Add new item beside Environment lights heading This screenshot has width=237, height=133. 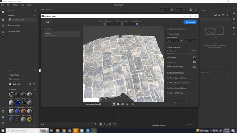click(x=34, y=25)
